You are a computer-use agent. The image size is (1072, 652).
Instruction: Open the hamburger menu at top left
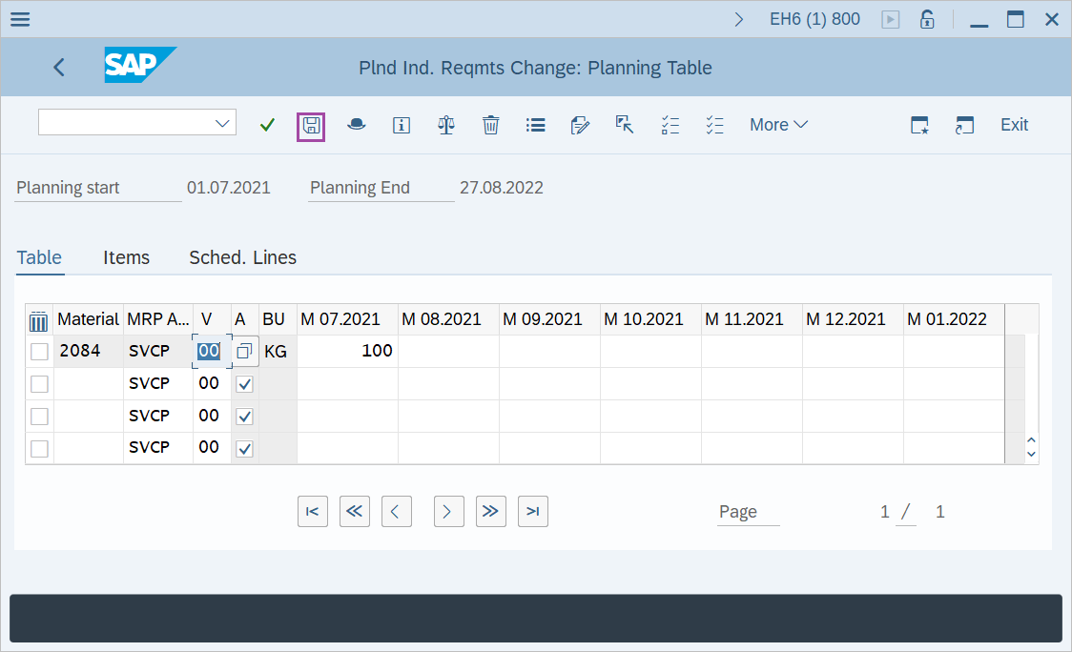19,19
